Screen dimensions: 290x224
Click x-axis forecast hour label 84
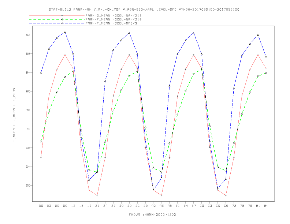tap(266, 206)
